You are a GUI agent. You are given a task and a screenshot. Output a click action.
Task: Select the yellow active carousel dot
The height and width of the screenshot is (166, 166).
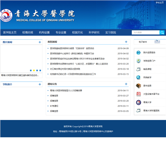pos(34,71)
